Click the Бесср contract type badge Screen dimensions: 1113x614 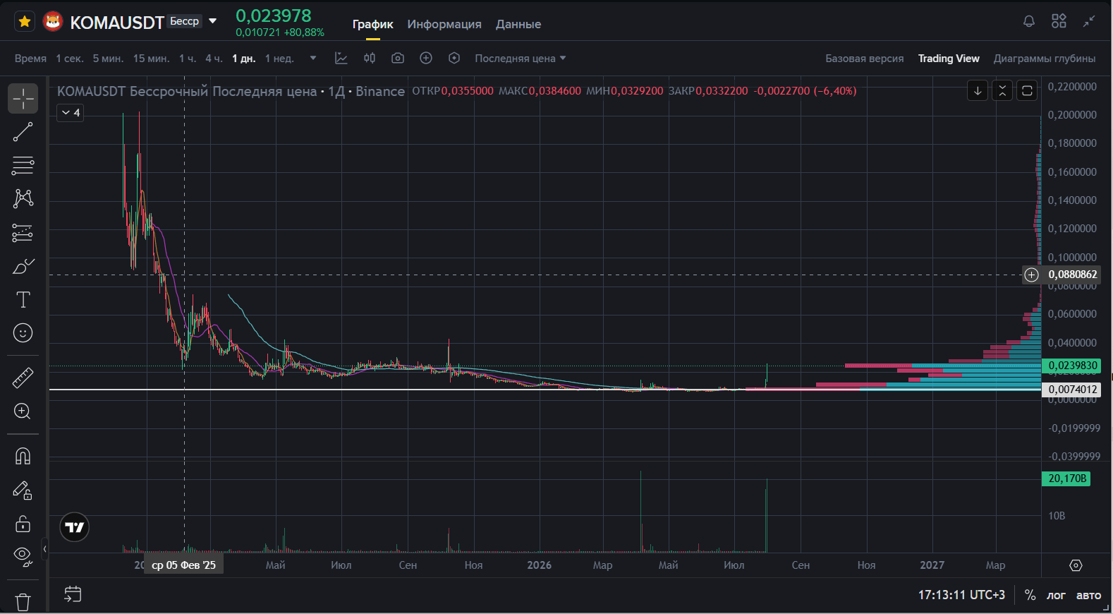[x=185, y=21]
